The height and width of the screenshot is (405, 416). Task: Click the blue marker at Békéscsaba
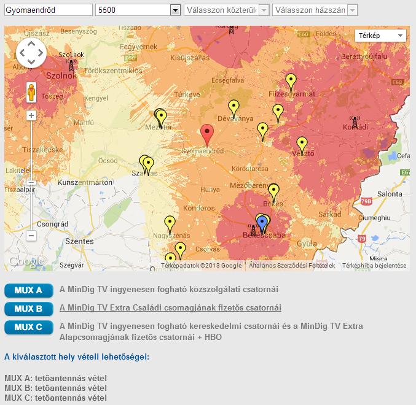point(262,224)
